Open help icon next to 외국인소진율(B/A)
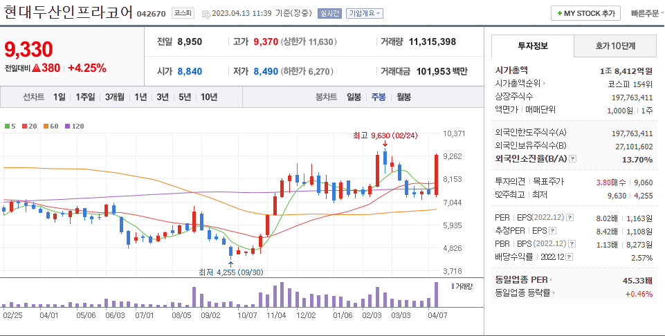 pos(572,159)
